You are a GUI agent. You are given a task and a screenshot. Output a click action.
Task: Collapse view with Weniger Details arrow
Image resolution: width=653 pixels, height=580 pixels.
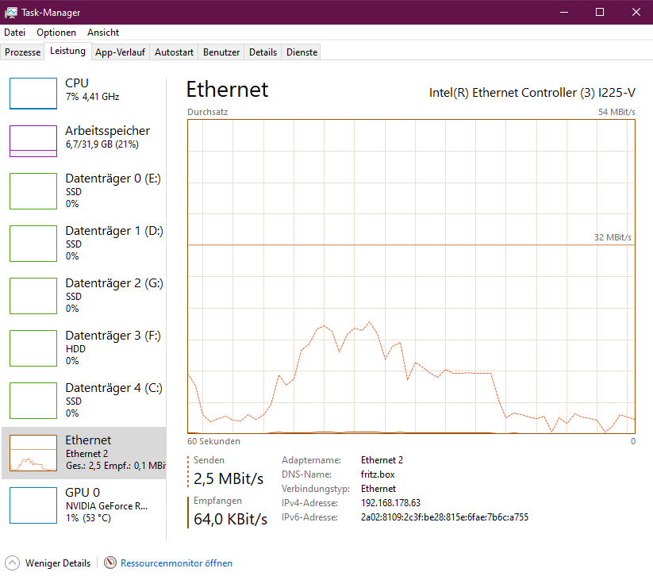coord(13,563)
